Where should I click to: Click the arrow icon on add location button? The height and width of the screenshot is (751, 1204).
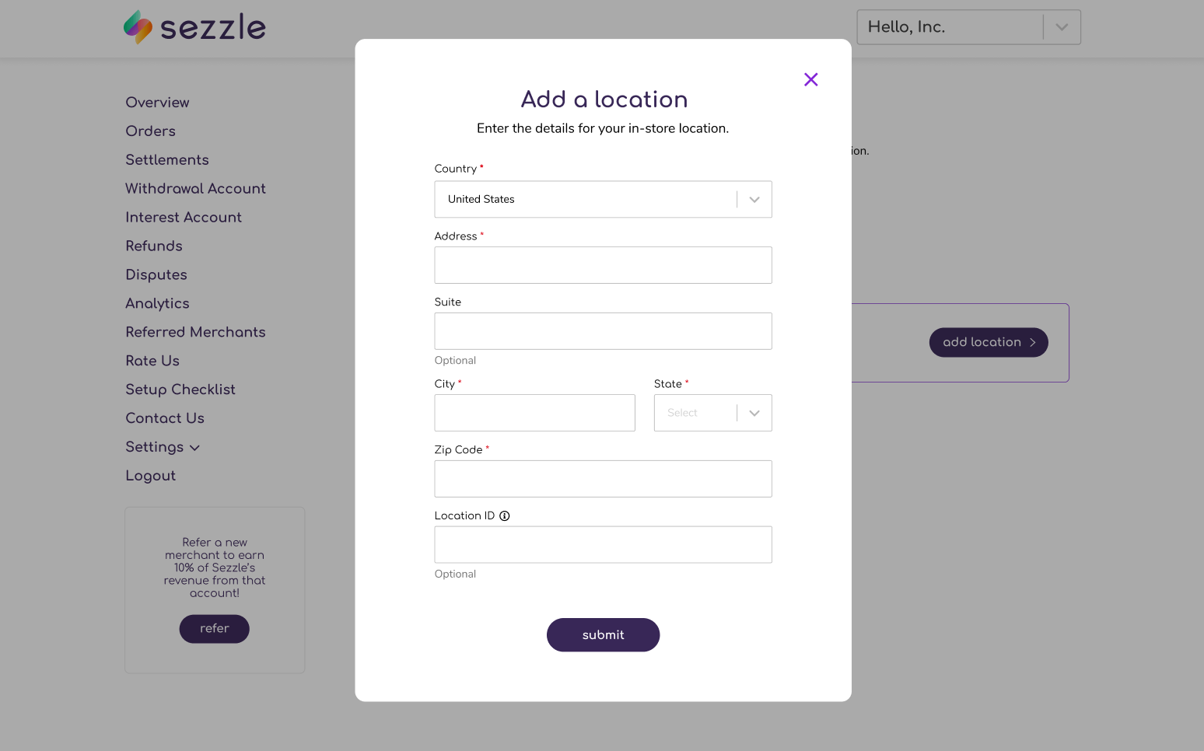pyautogui.click(x=1033, y=342)
